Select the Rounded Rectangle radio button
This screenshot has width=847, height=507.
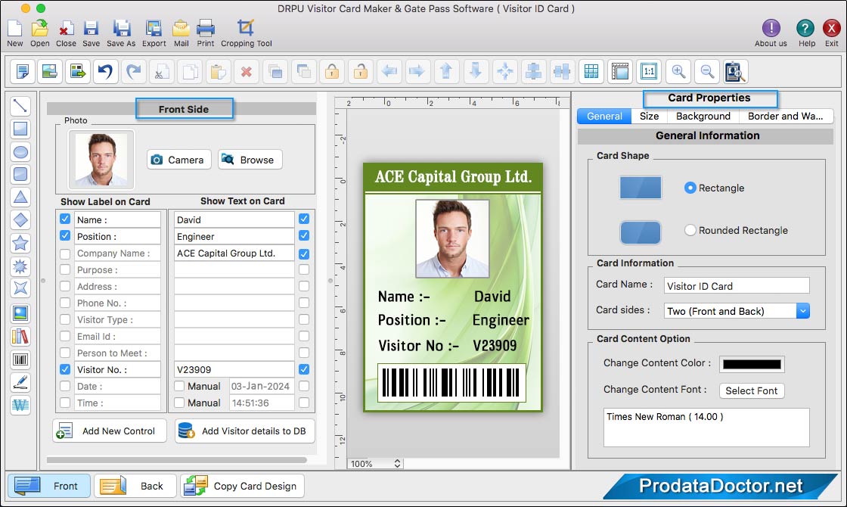pyautogui.click(x=690, y=230)
